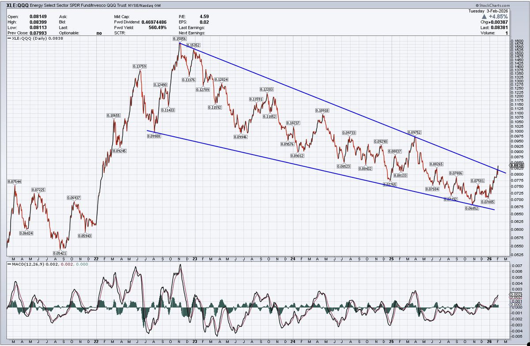Click the 0.09290 price label
This screenshot has height=346, width=530.
381,141
